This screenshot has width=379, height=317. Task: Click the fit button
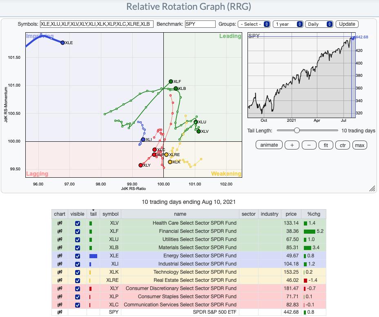tap(326, 145)
